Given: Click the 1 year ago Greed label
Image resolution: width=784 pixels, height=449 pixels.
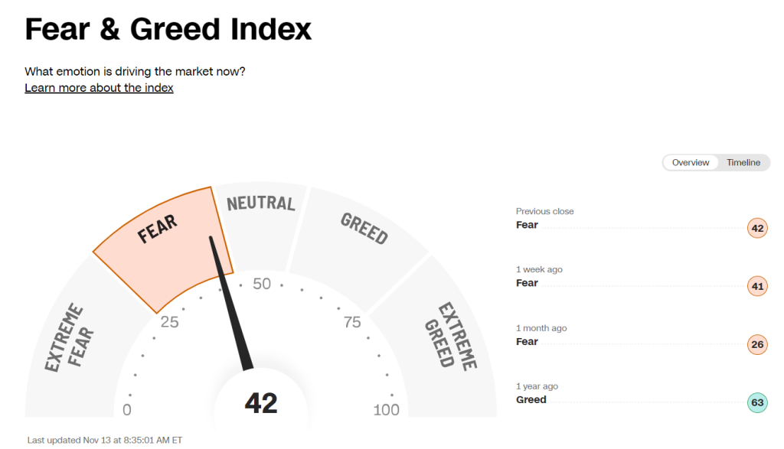Looking at the screenshot, I should pyautogui.click(x=531, y=399).
